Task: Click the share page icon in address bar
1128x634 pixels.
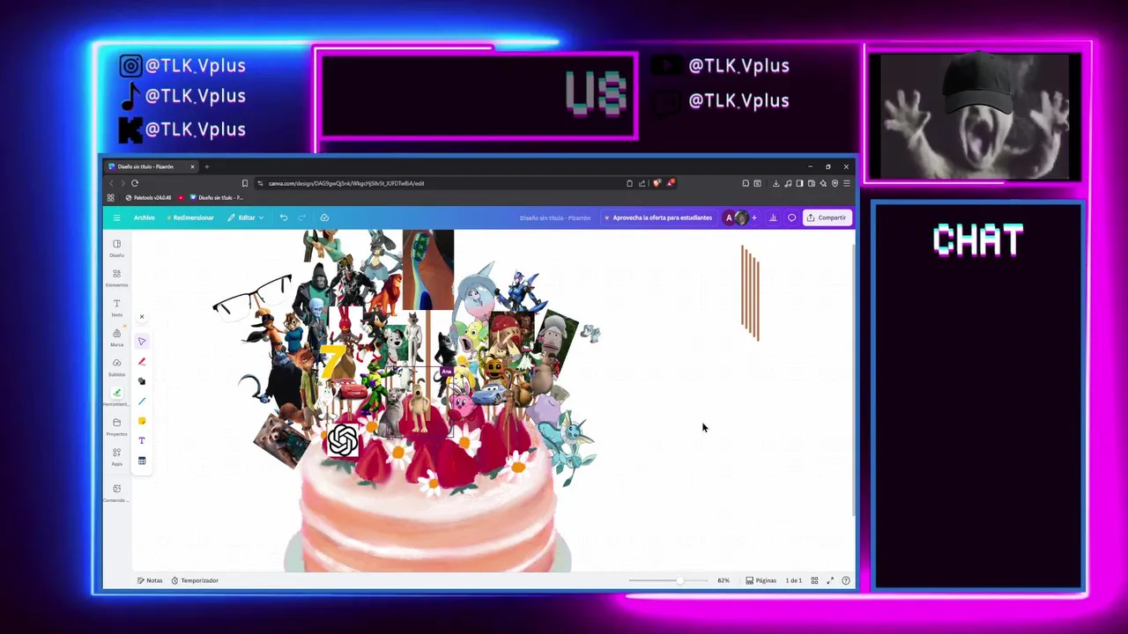Action: coord(642,183)
